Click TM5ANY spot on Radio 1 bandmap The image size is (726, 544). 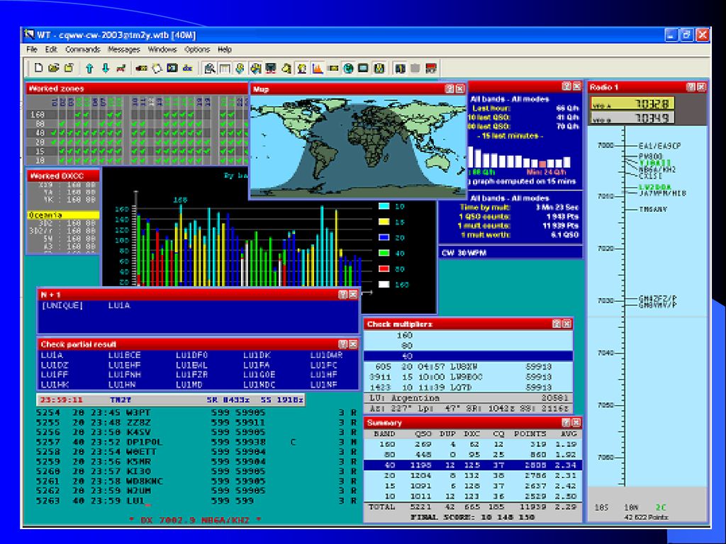653,210
